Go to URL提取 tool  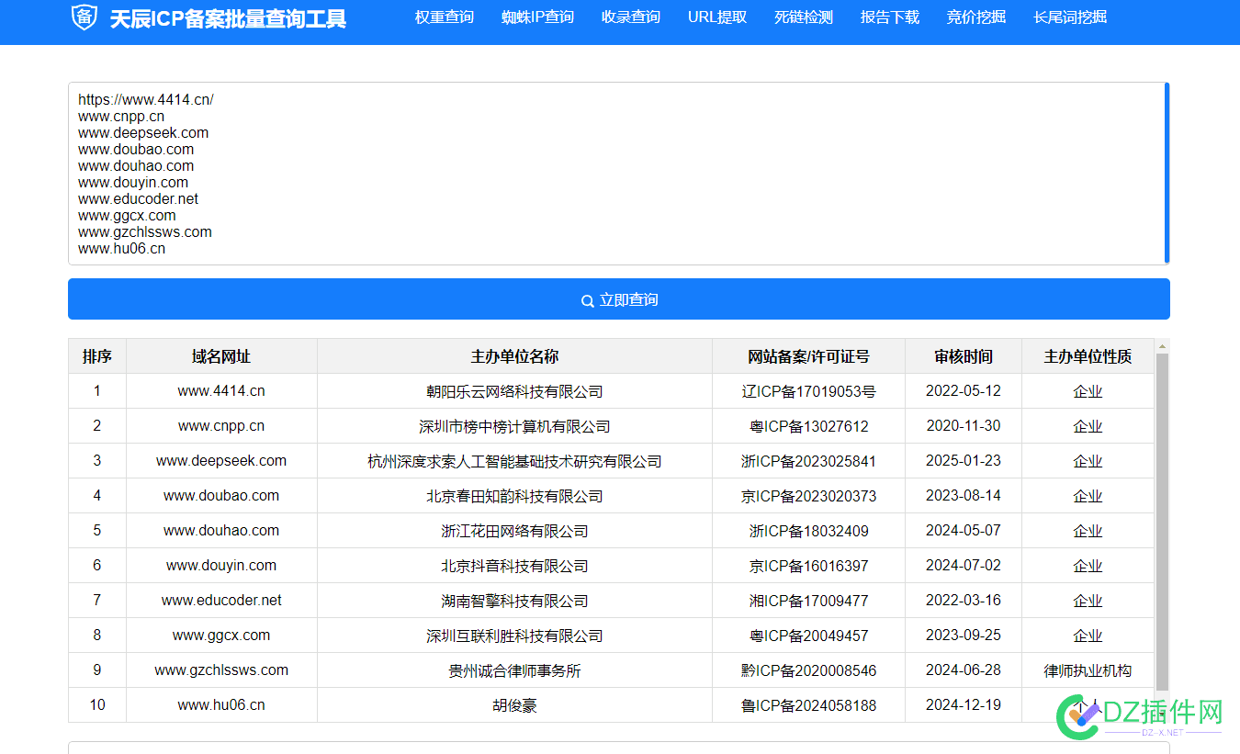pyautogui.click(x=717, y=17)
